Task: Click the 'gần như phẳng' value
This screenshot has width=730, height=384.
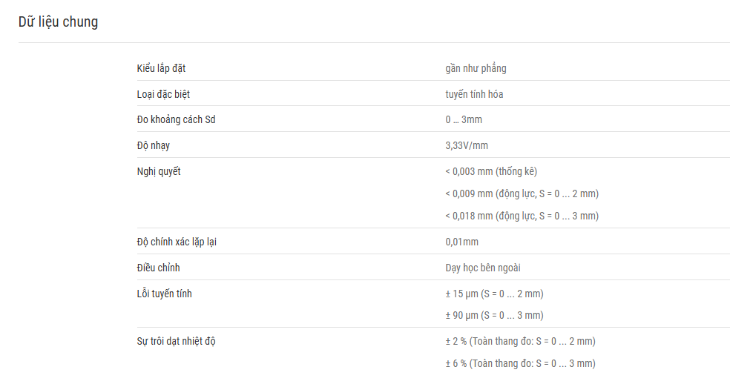Action: [x=476, y=68]
